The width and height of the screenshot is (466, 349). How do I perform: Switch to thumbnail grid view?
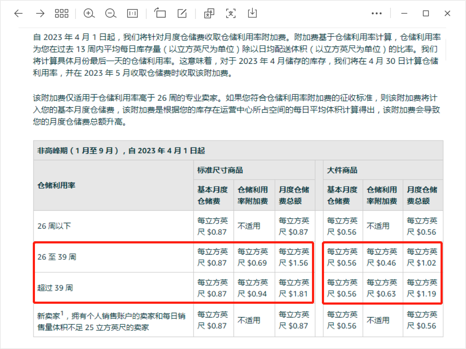(61, 13)
